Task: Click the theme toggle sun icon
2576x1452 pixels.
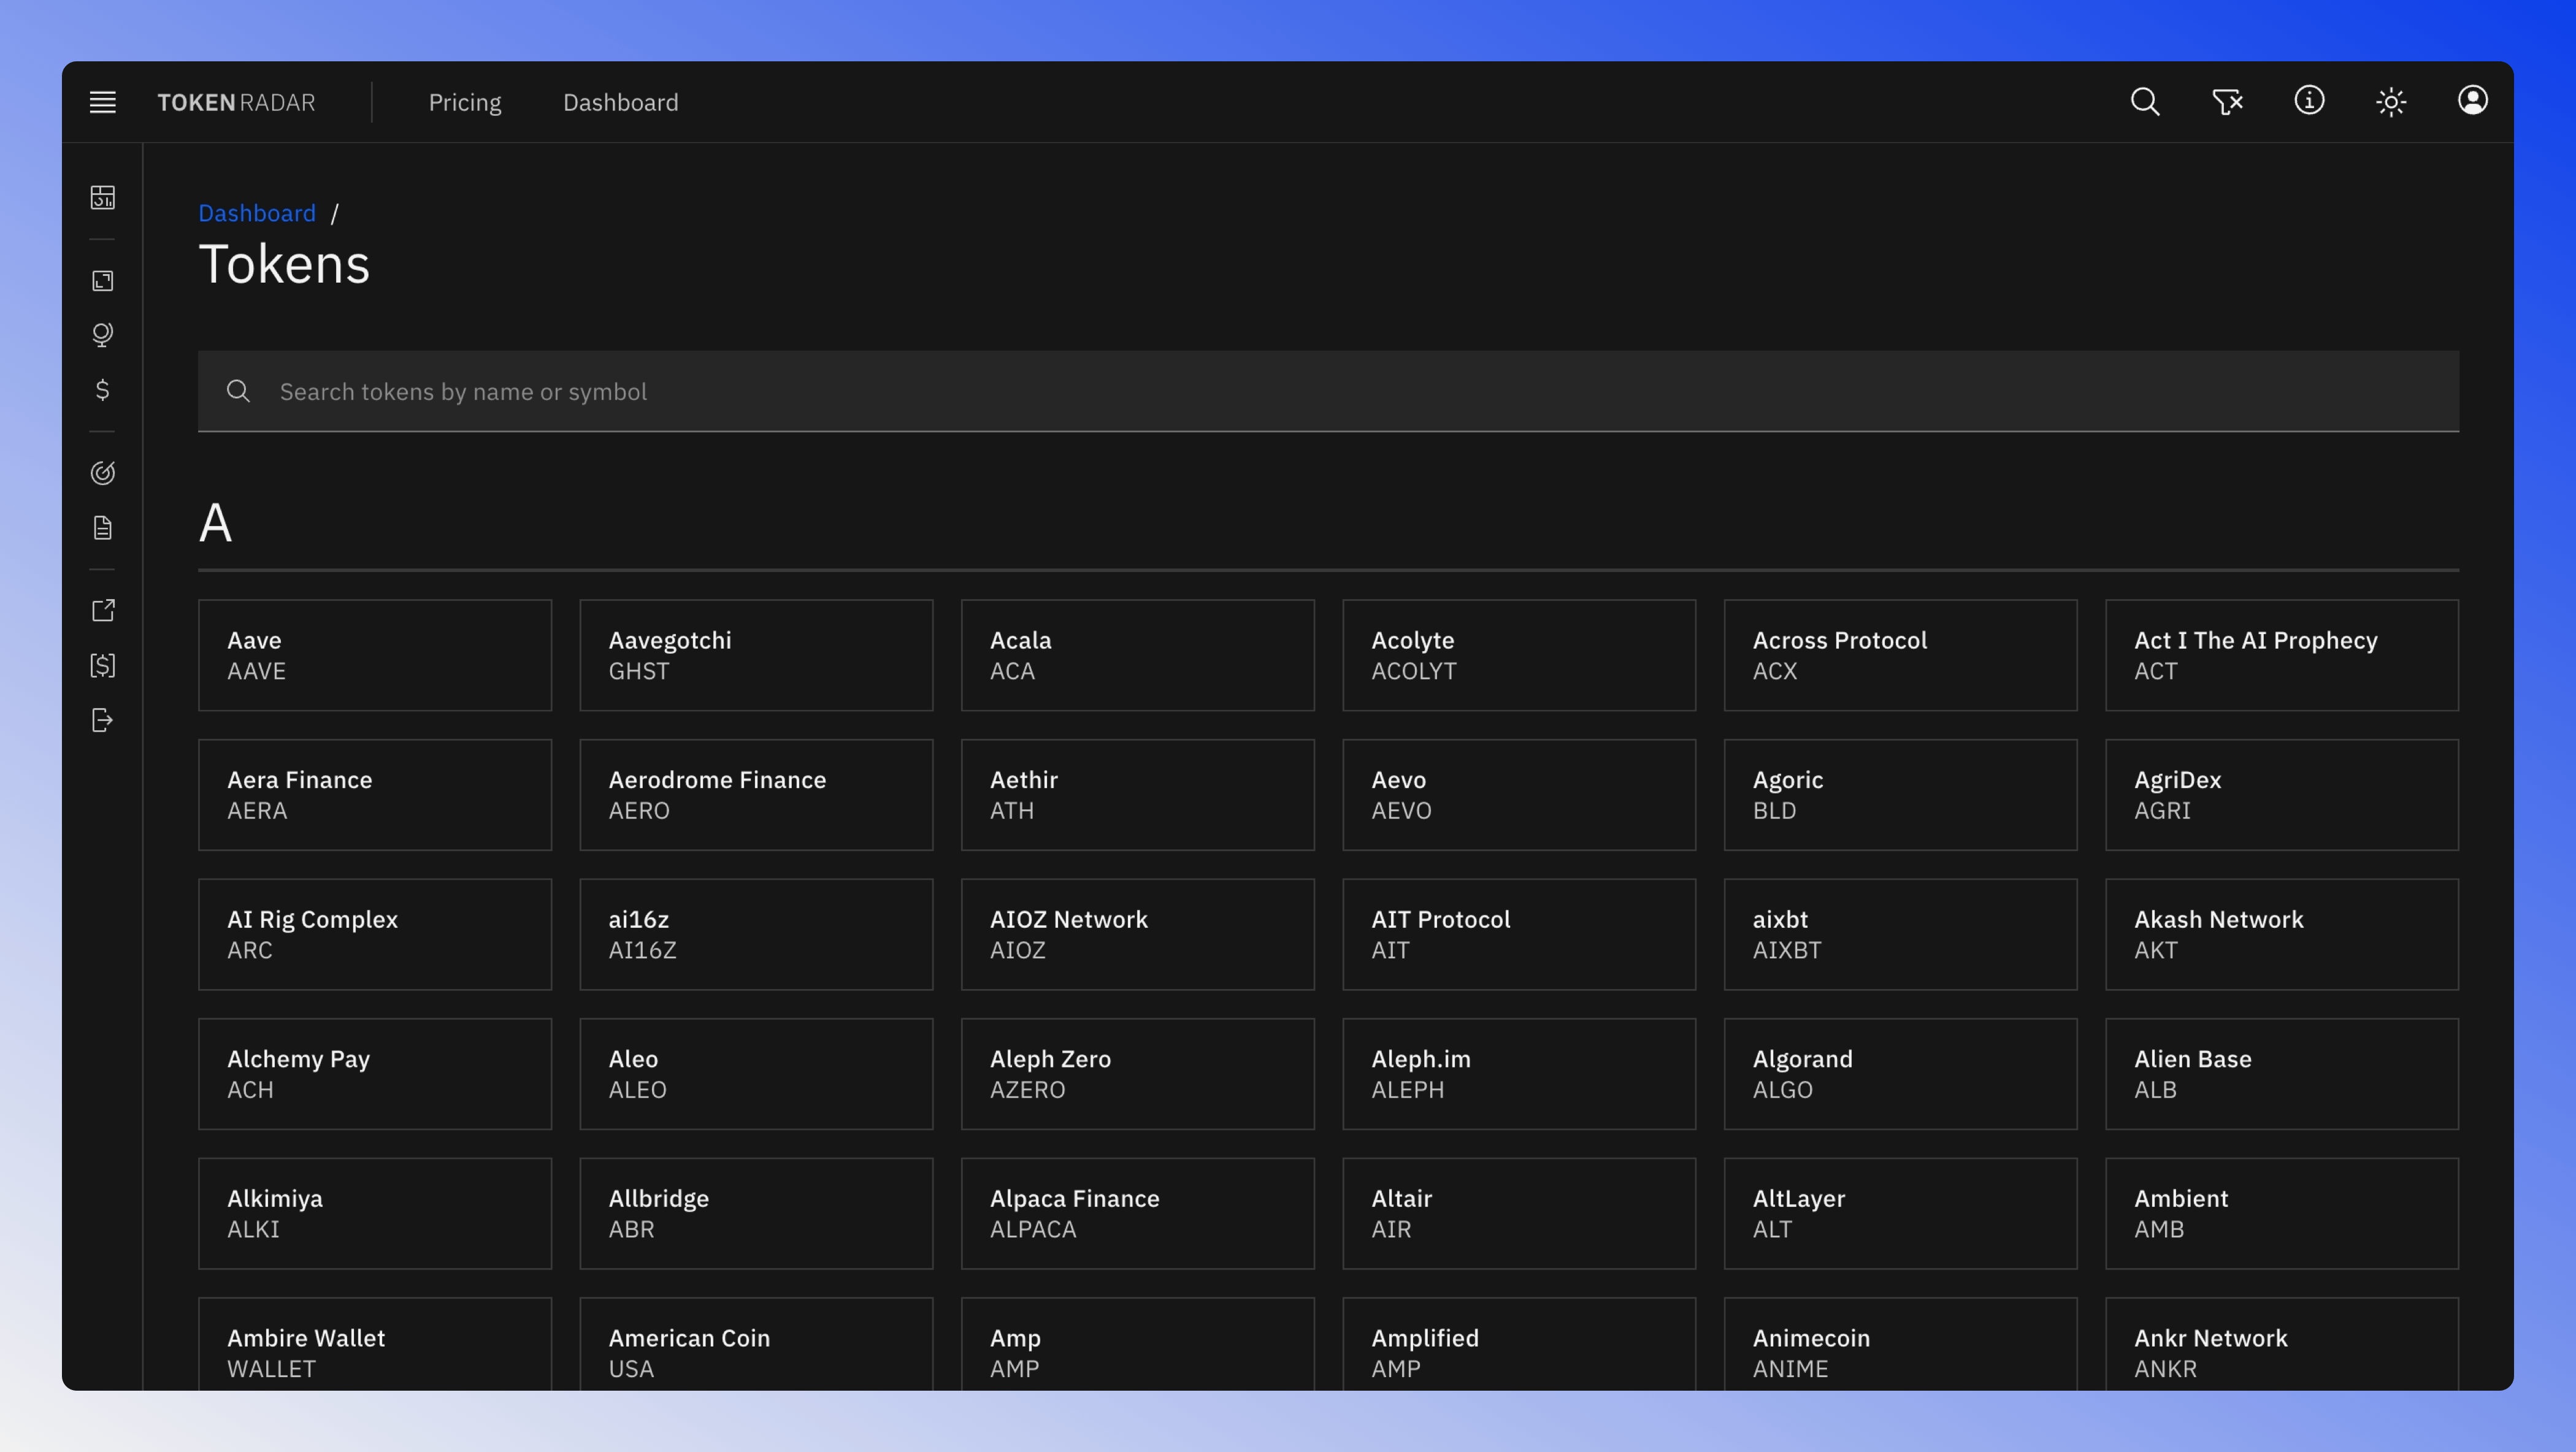Action: 2390,101
